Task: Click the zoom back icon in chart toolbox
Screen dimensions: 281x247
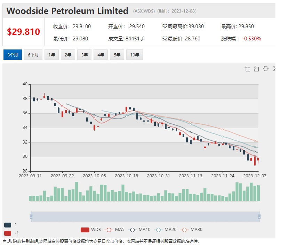Action: (x=256, y=69)
